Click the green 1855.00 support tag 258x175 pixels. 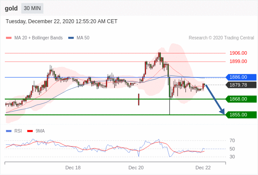[241, 115]
